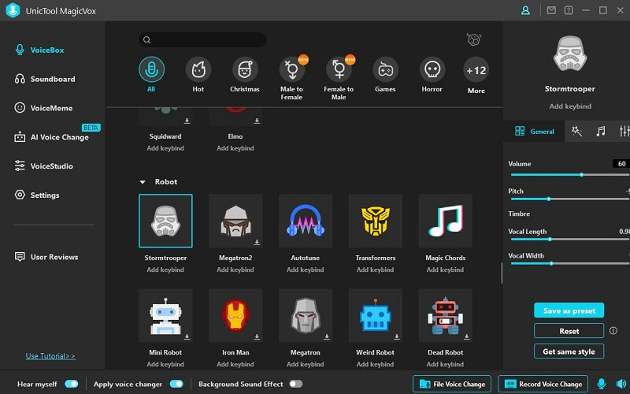Image resolution: width=630 pixels, height=394 pixels.
Task: Expand more categories with +12 More
Action: 476,71
